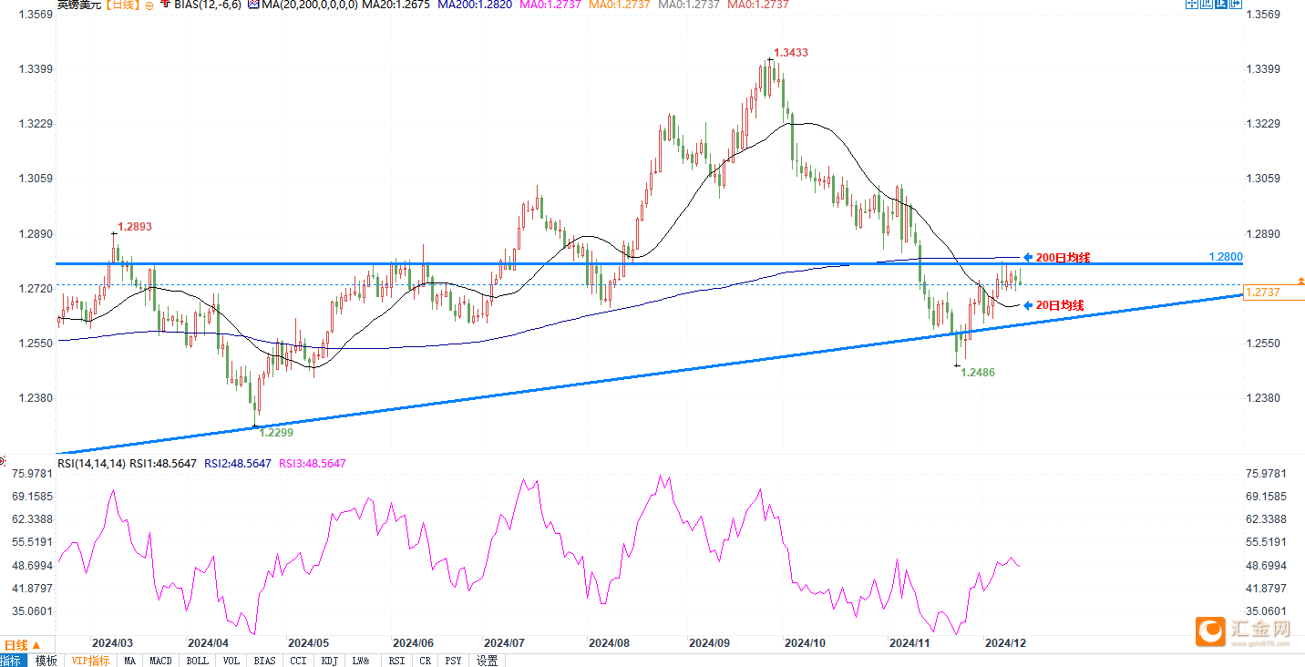Click the red icon before BIAS(12,-6,6)
Viewport: 1305px width, 667px height.
point(164,5)
